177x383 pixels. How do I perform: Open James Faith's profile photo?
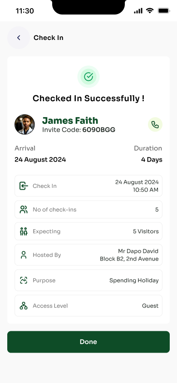(x=25, y=125)
